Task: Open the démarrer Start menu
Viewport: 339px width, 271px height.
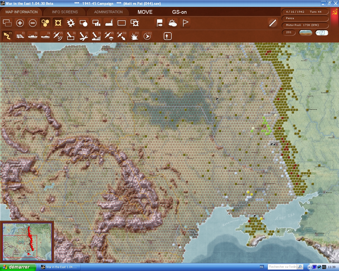Action: click(18, 267)
